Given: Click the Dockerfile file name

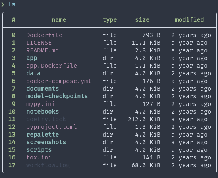Looking at the screenshot, I should click(44, 35).
